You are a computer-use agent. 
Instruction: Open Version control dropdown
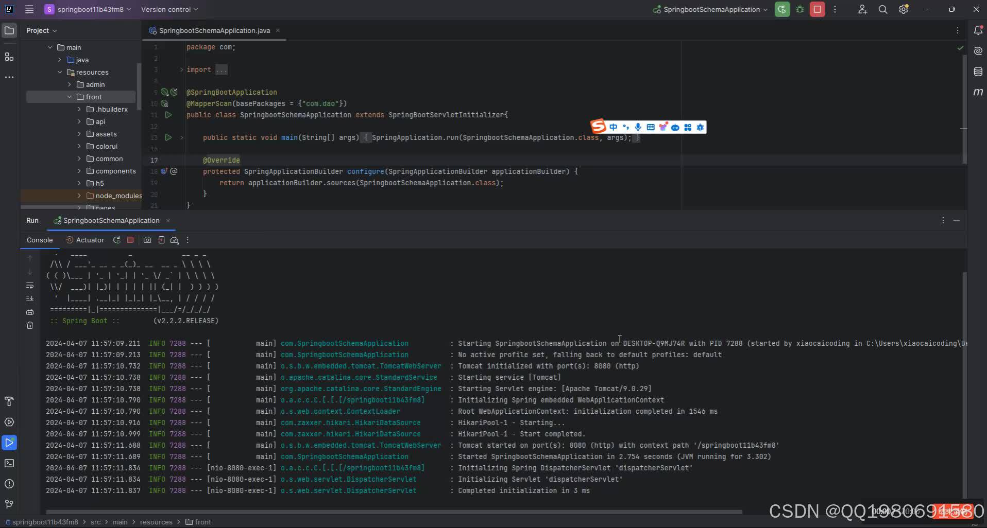[x=169, y=9]
